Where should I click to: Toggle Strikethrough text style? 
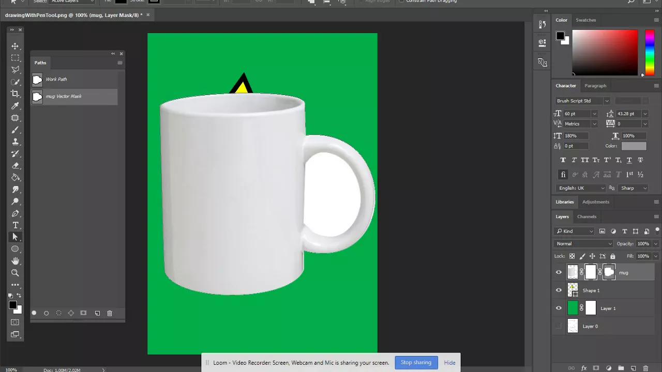point(640,160)
